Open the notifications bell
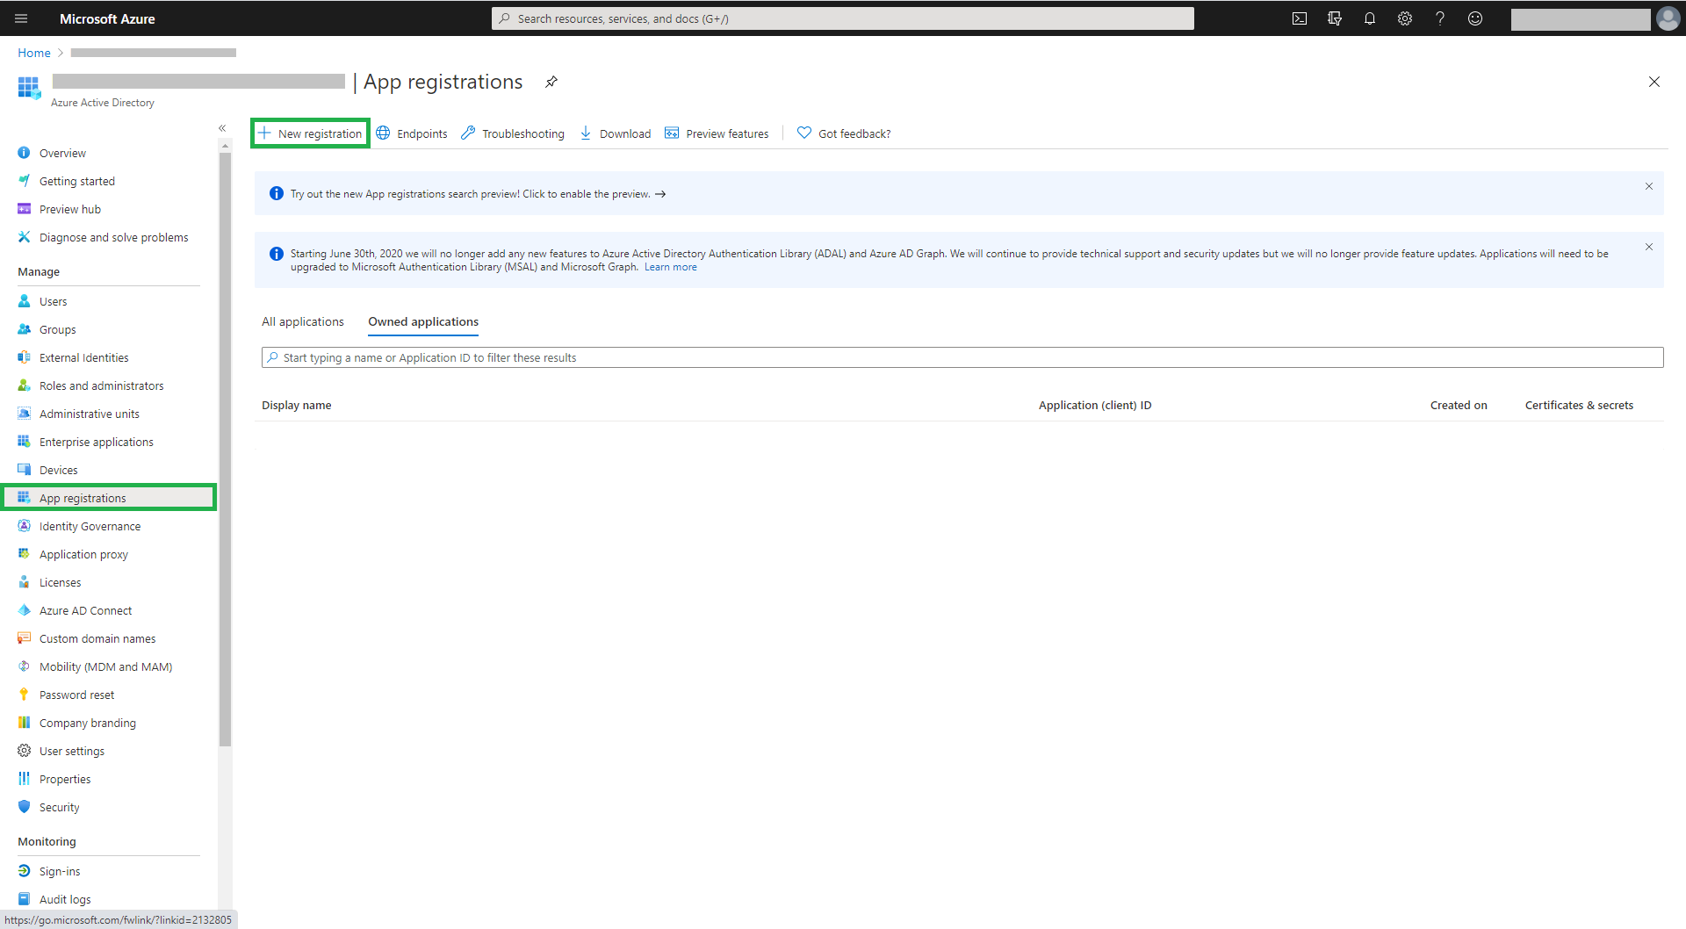This screenshot has height=929, width=1686. 1370,18
